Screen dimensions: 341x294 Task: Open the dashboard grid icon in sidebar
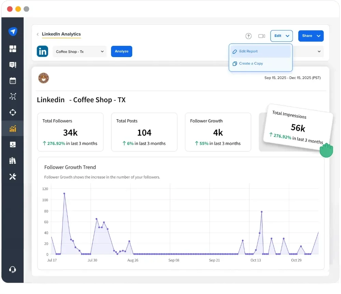coord(13,49)
